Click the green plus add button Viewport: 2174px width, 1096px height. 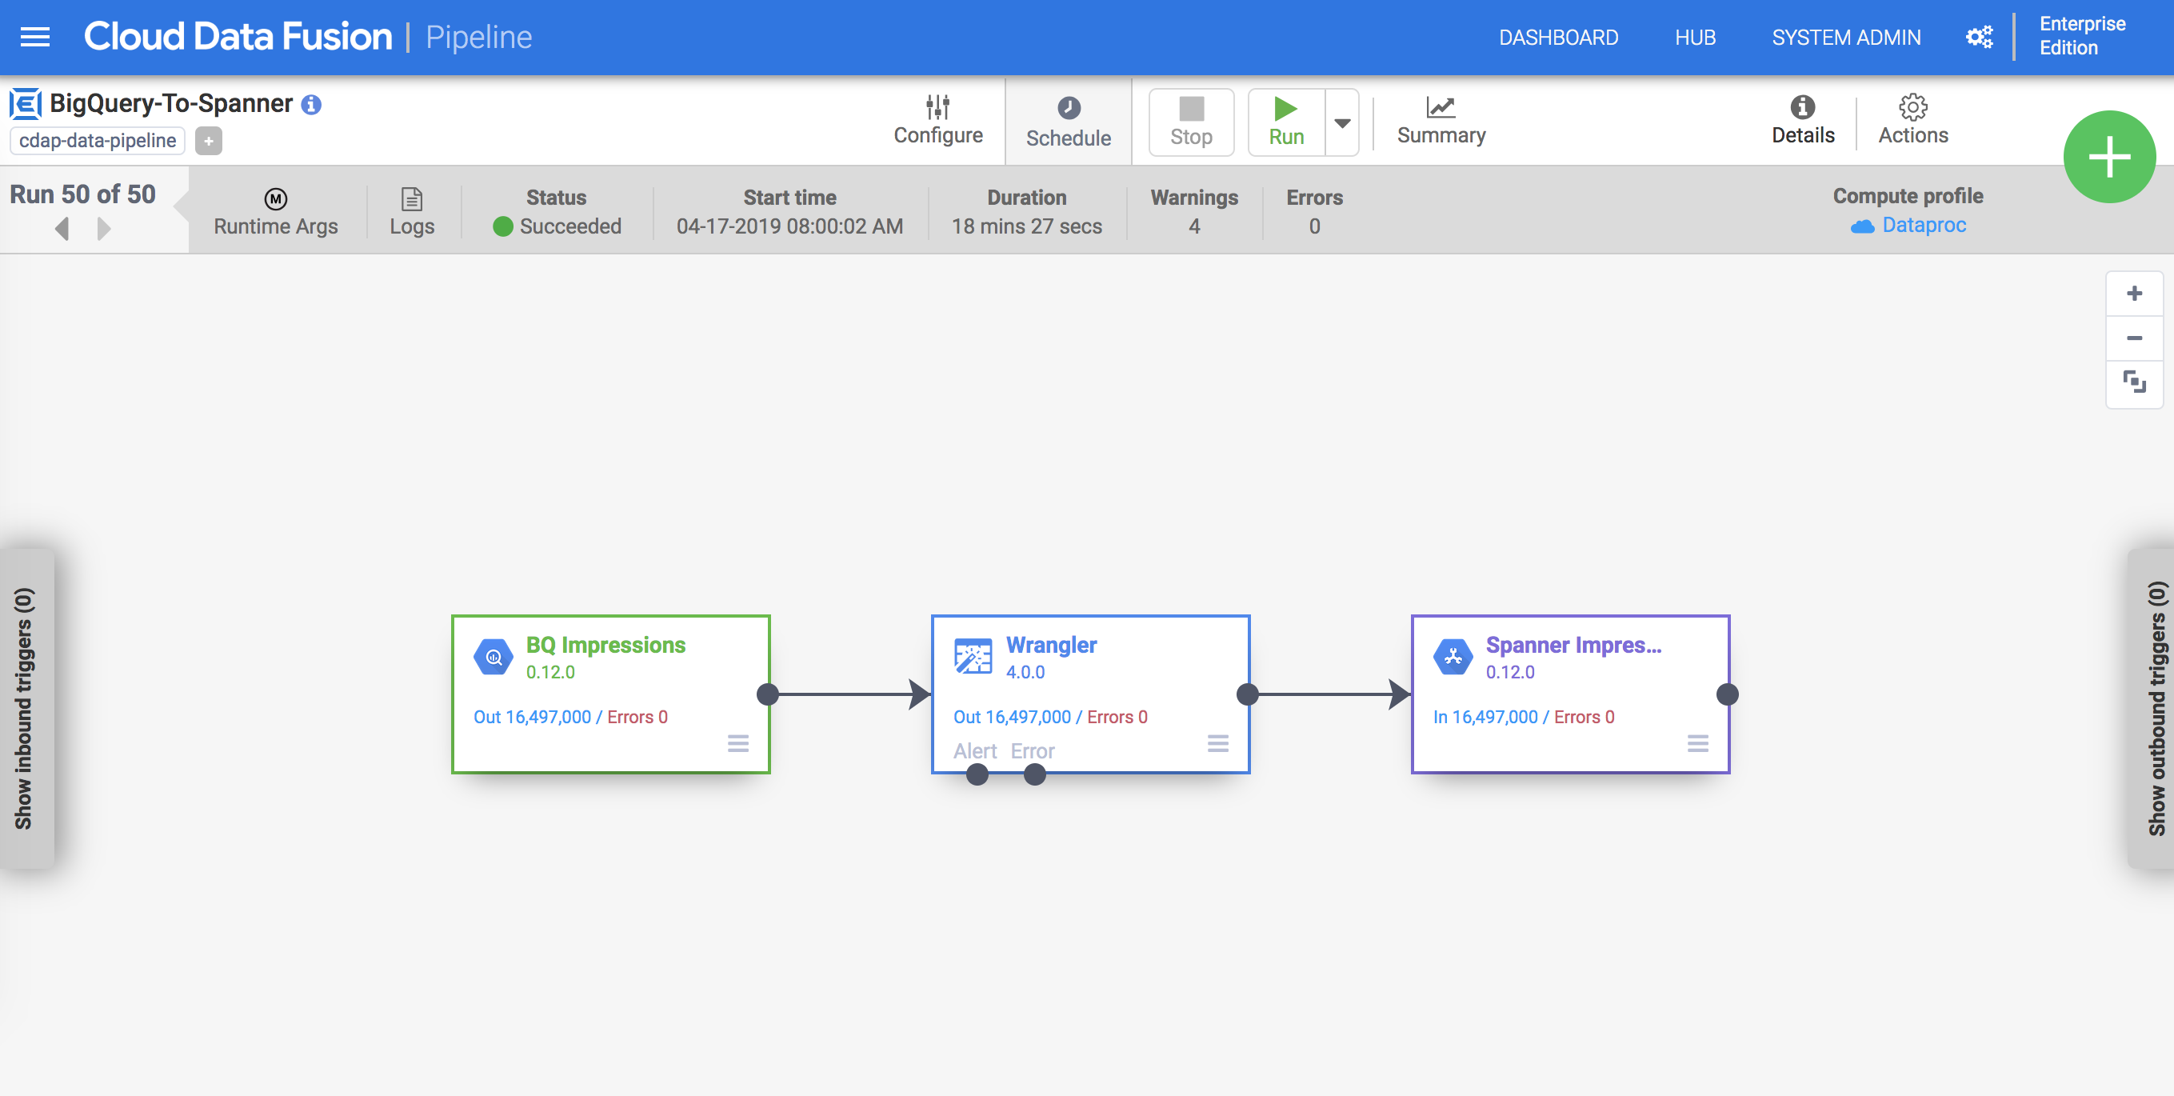tap(2108, 158)
